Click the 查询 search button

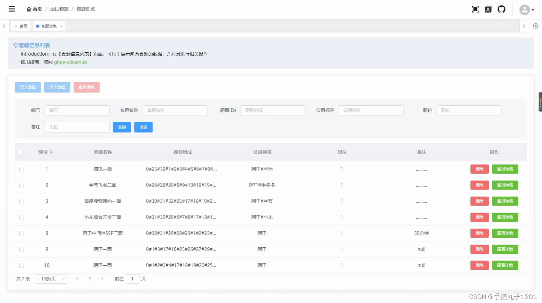click(x=122, y=127)
